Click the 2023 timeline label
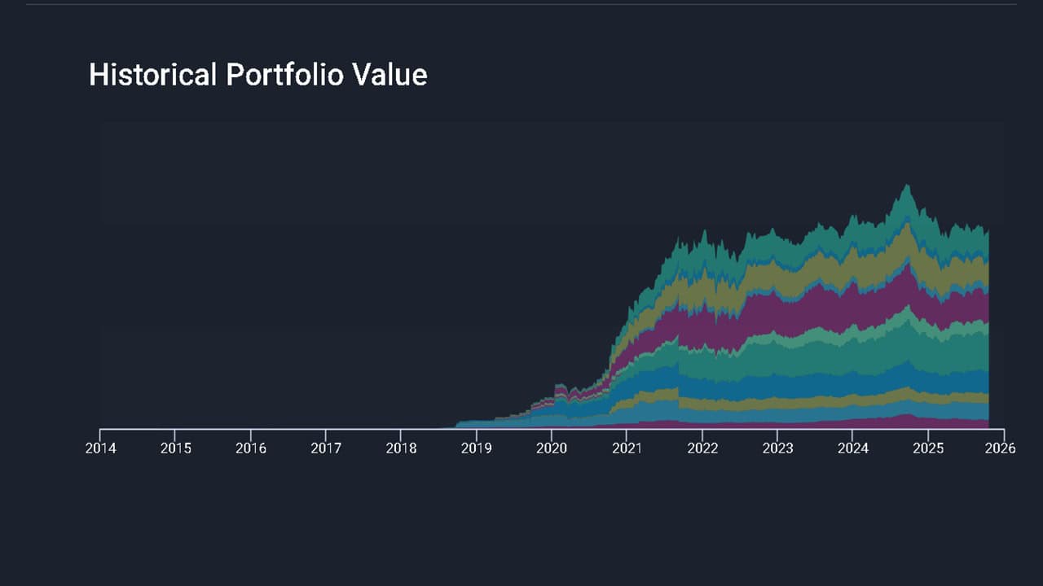Screen dimensions: 1043x586 point(777,448)
